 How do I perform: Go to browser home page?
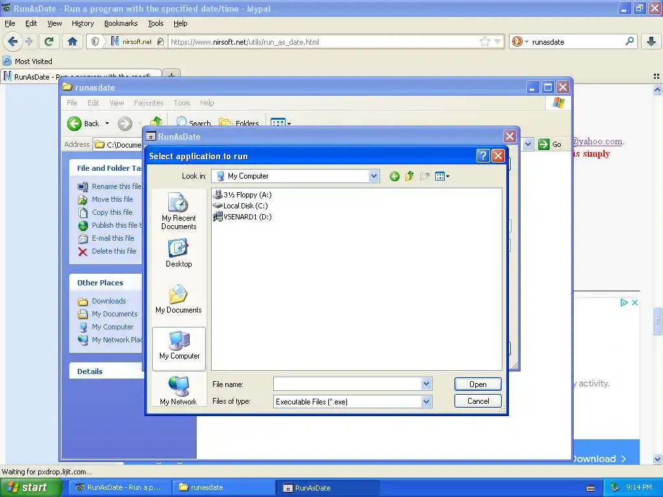click(x=73, y=41)
